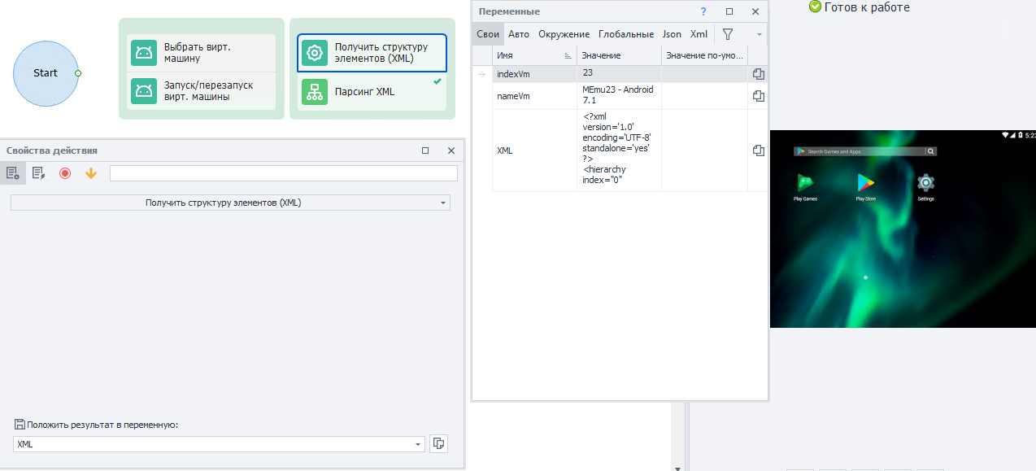Image resolution: width=1036 pixels, height=471 pixels.
Task: Click the Start node output connector
Action: tap(78, 73)
